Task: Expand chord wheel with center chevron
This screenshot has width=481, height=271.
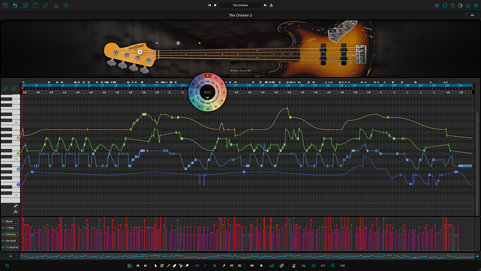Action: pyautogui.click(x=207, y=97)
